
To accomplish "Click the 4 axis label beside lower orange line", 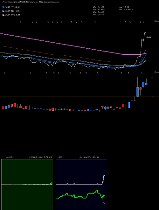I will click(152, 97).
